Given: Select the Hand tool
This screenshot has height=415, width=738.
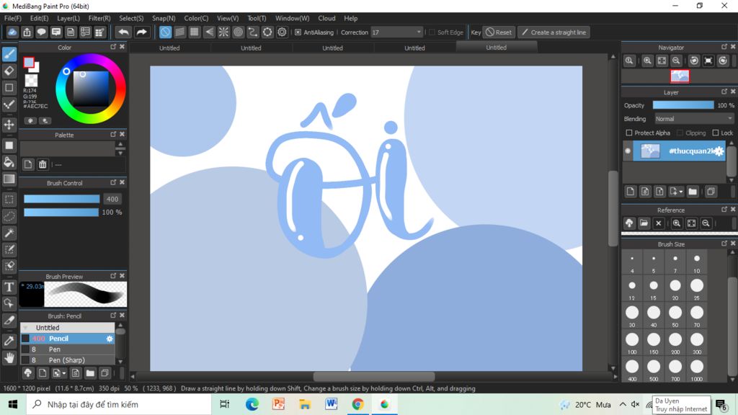Looking at the screenshot, I should (x=9, y=357).
